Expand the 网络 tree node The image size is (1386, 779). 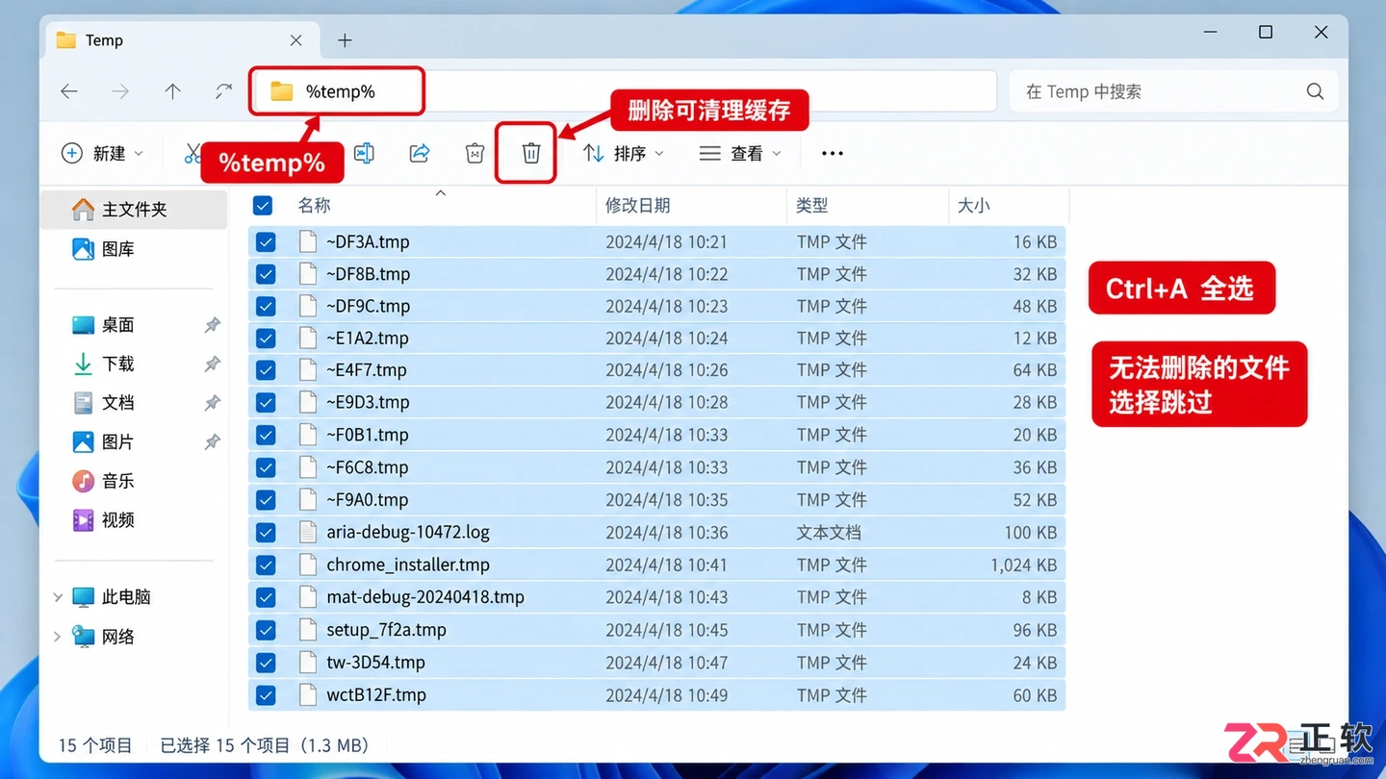pos(58,637)
